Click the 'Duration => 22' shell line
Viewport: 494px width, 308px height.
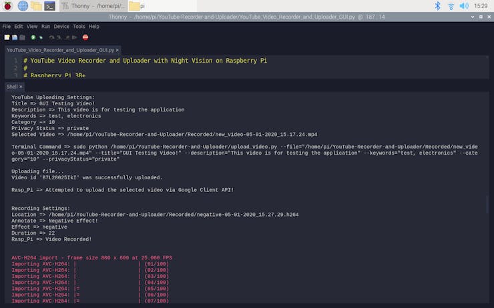(x=33, y=233)
